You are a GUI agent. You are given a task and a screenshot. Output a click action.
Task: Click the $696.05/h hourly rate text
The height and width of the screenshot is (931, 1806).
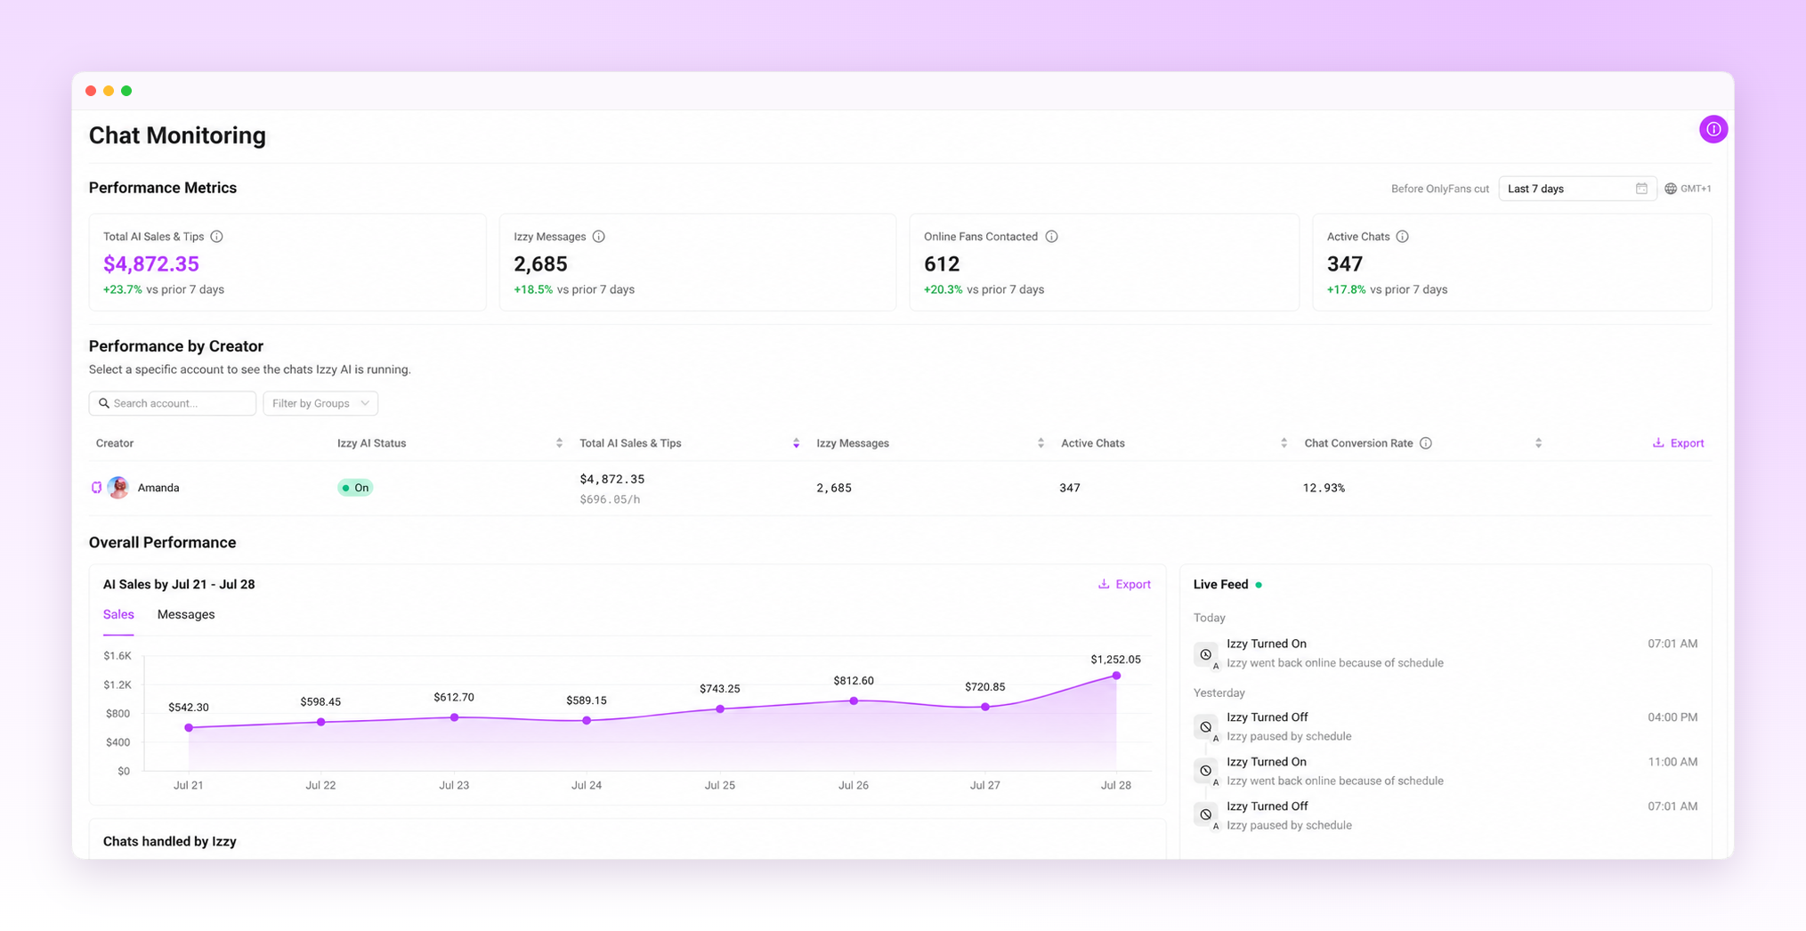pos(610,499)
